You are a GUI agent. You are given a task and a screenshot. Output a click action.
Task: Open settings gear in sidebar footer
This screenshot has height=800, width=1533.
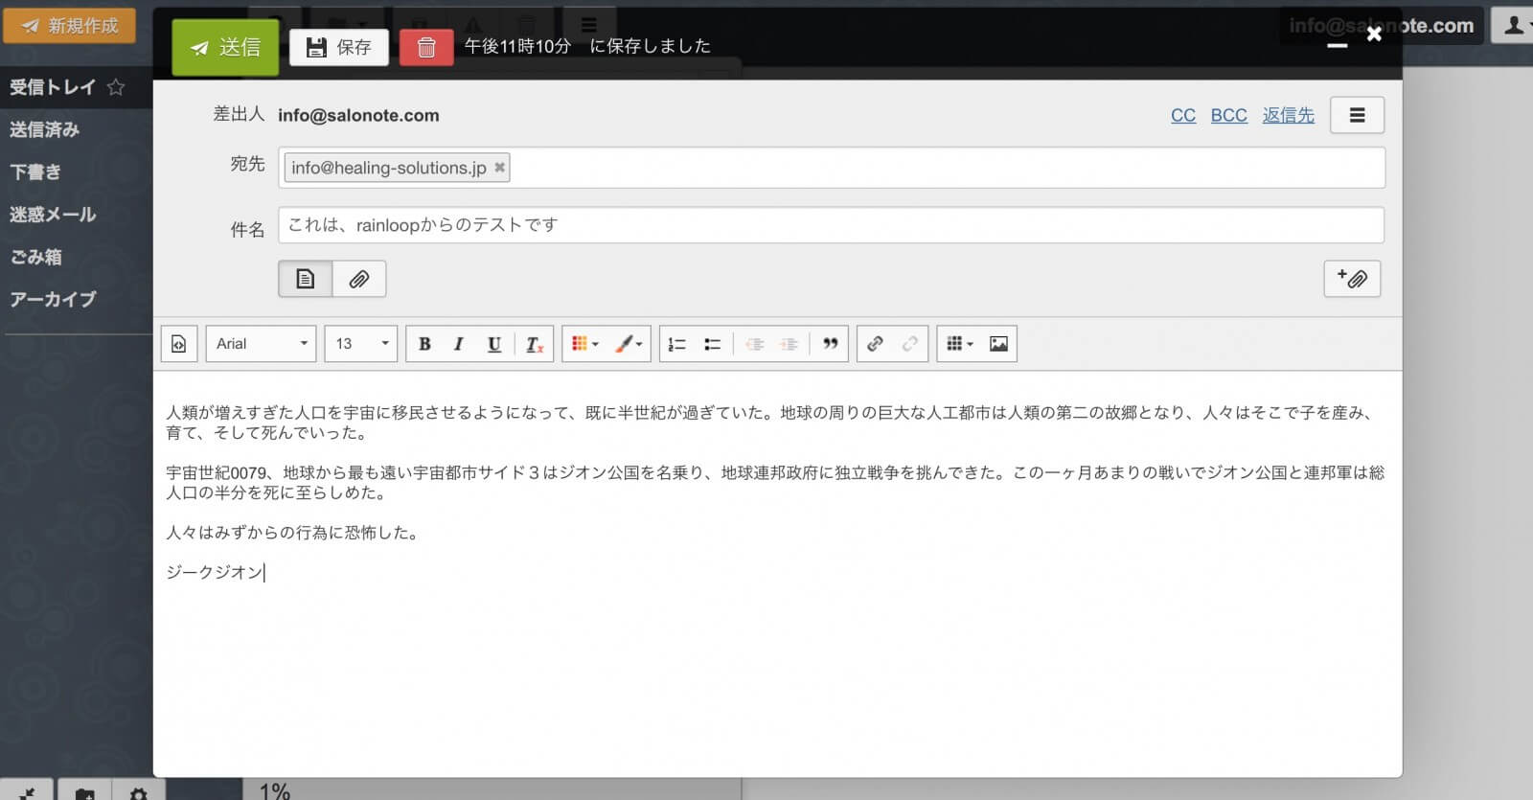[138, 793]
